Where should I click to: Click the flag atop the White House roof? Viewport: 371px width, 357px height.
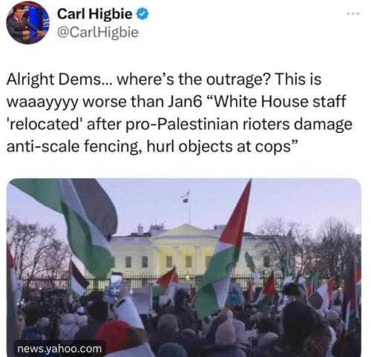[185, 197]
